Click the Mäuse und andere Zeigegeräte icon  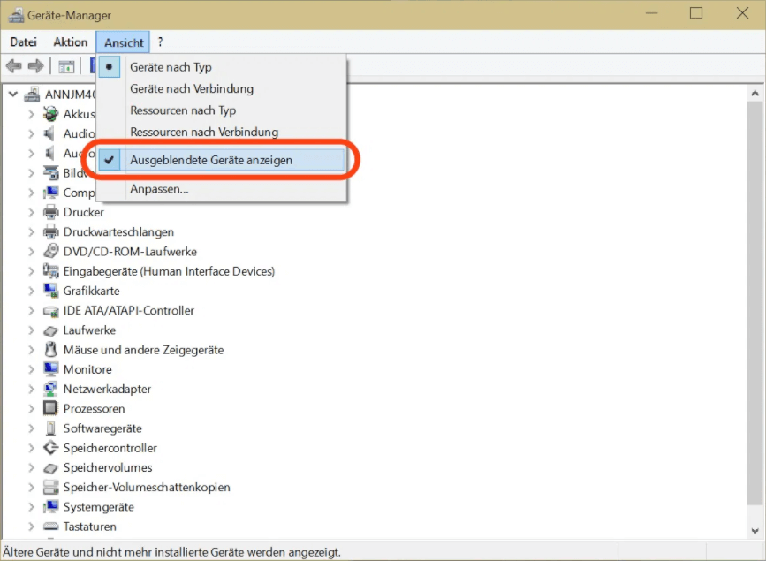coord(52,350)
